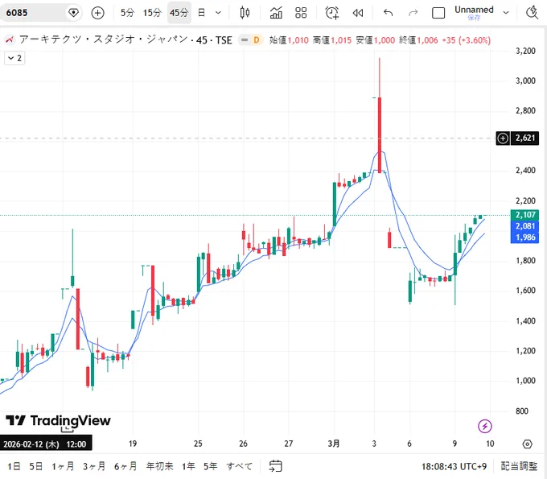The height and width of the screenshot is (479, 547).
Task: Toggle 配当調整 dividend adjustment
Action: pos(519,466)
